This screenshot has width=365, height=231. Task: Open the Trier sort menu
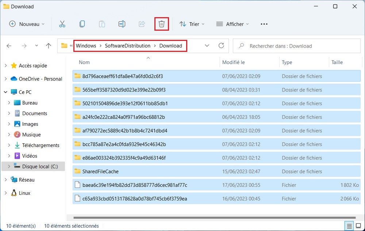[x=192, y=24]
